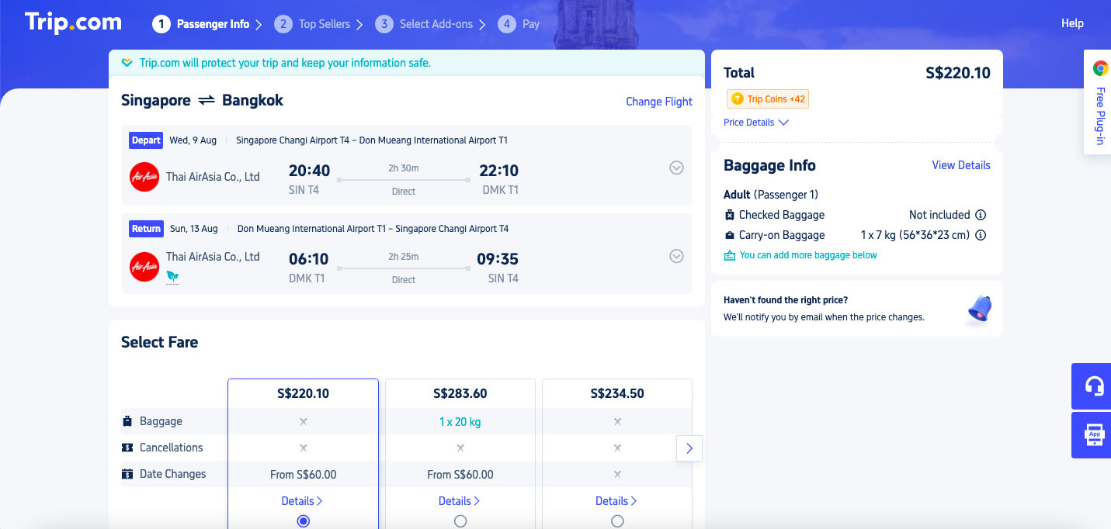Click 'From S$60.00' under the S$220.10 fare
The height and width of the screenshot is (529, 1111).
tap(303, 475)
